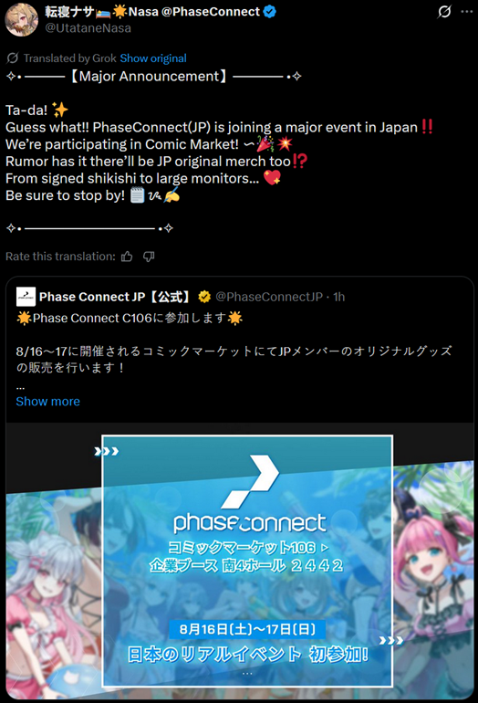Show original untranslated post text
Image resolution: width=478 pixels, height=703 pixels.
[x=153, y=58]
